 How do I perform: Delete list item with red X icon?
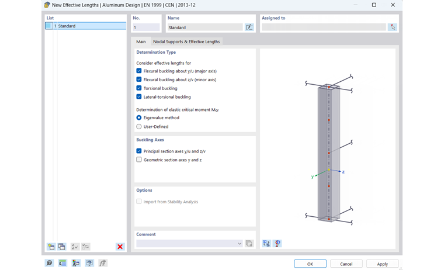click(x=120, y=247)
